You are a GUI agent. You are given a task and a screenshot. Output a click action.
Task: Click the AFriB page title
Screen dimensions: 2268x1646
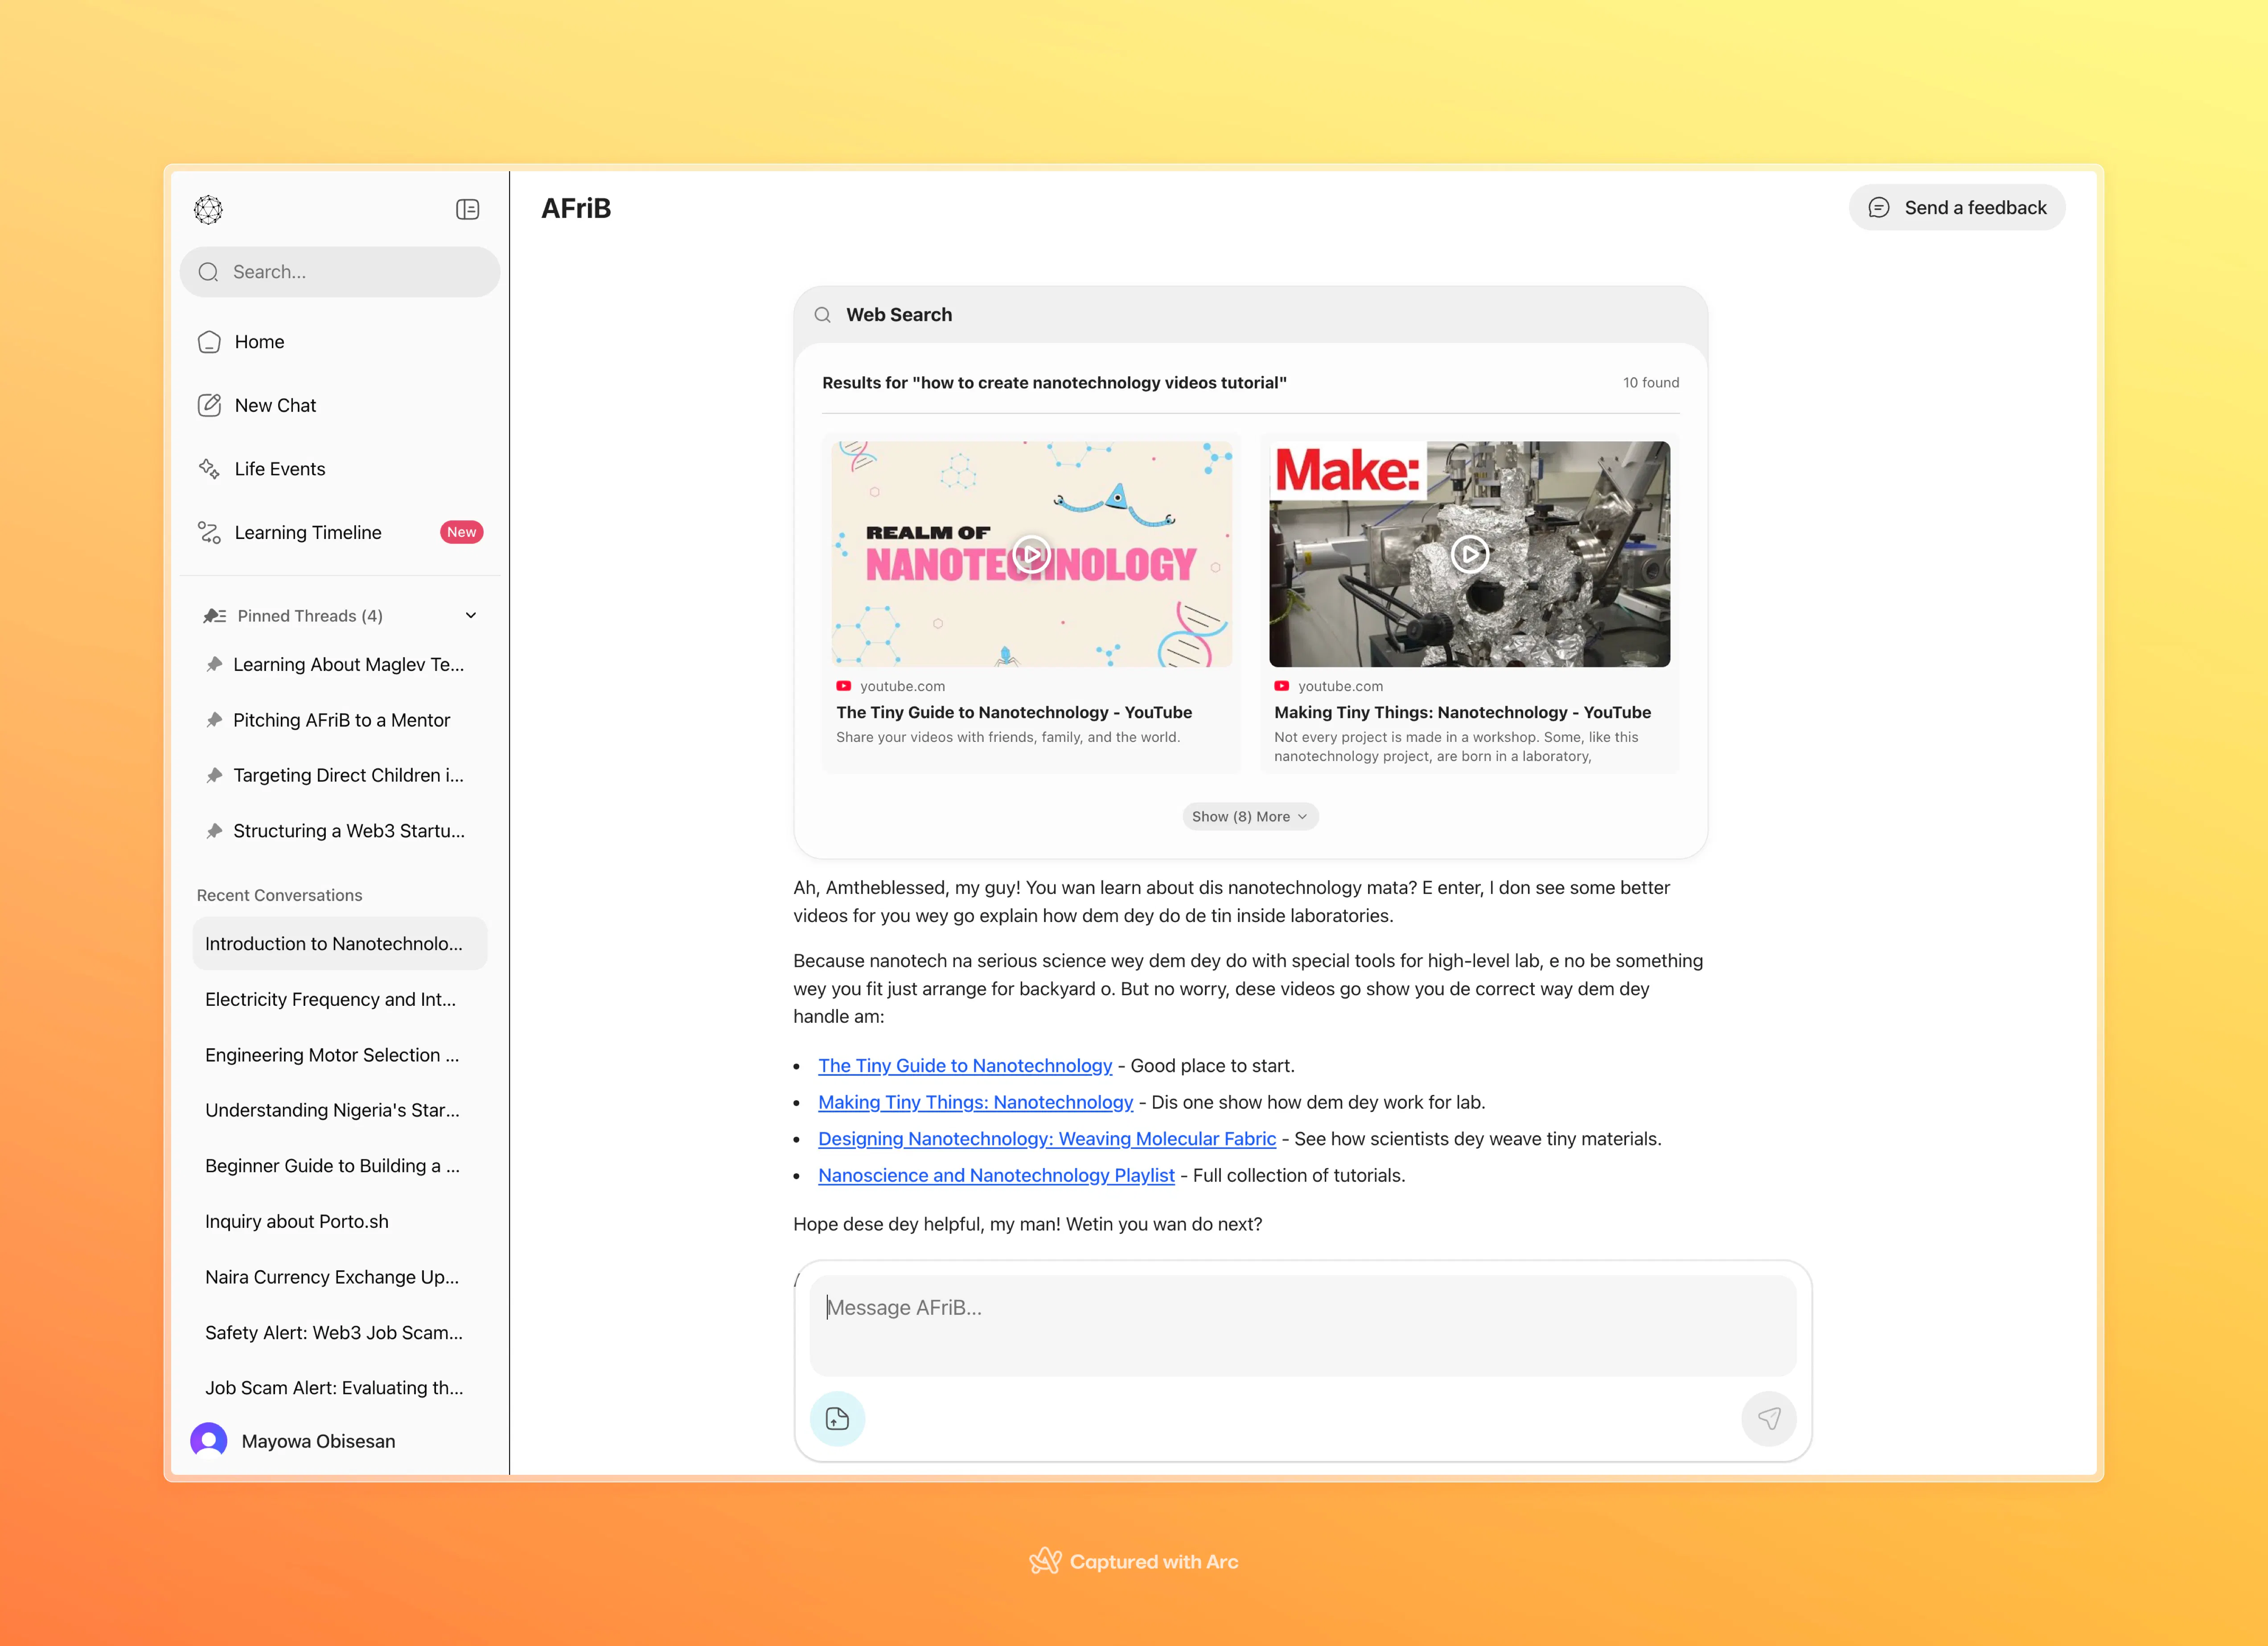click(576, 208)
